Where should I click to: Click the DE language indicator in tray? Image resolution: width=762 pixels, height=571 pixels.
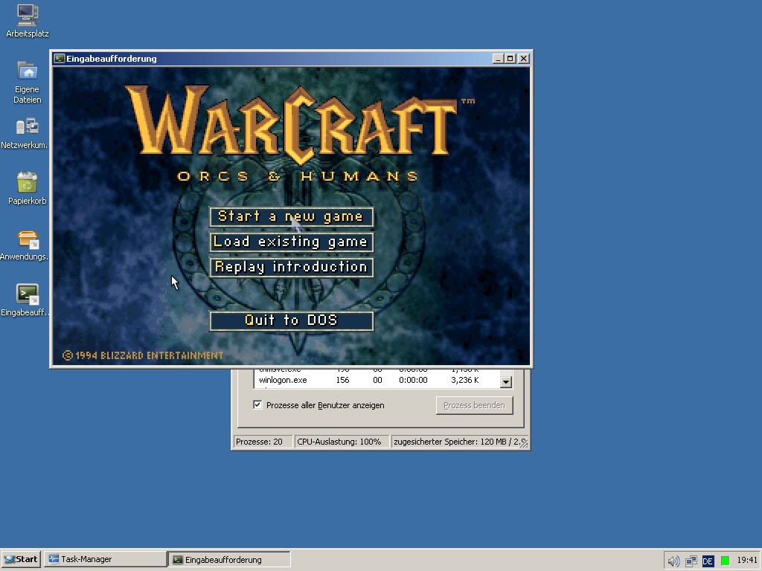pos(708,561)
